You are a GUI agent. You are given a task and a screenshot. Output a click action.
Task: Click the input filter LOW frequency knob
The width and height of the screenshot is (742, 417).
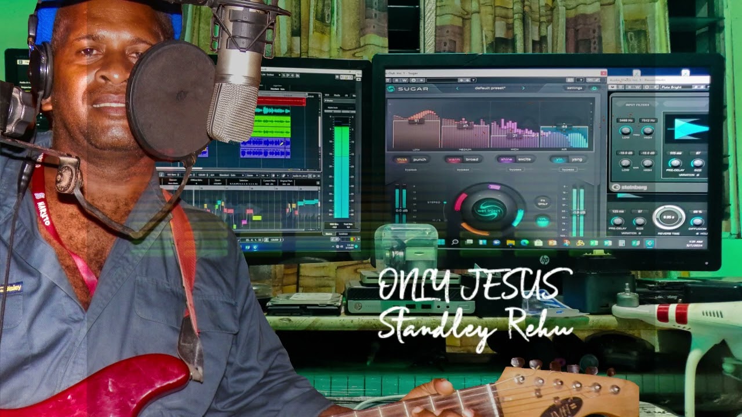pyautogui.click(x=625, y=130)
